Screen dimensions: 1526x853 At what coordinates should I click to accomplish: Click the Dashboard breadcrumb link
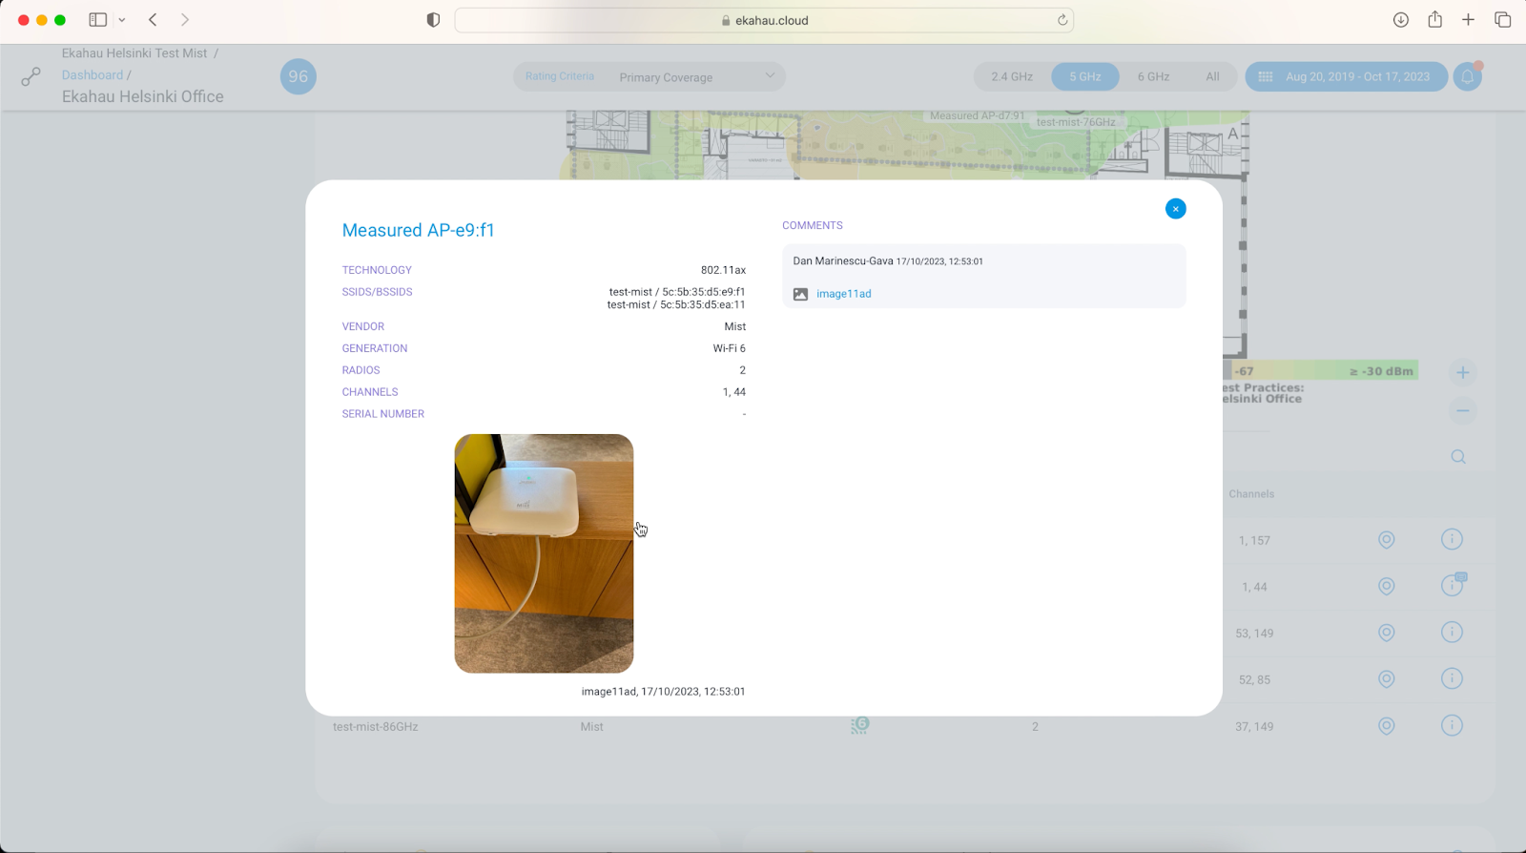point(93,75)
